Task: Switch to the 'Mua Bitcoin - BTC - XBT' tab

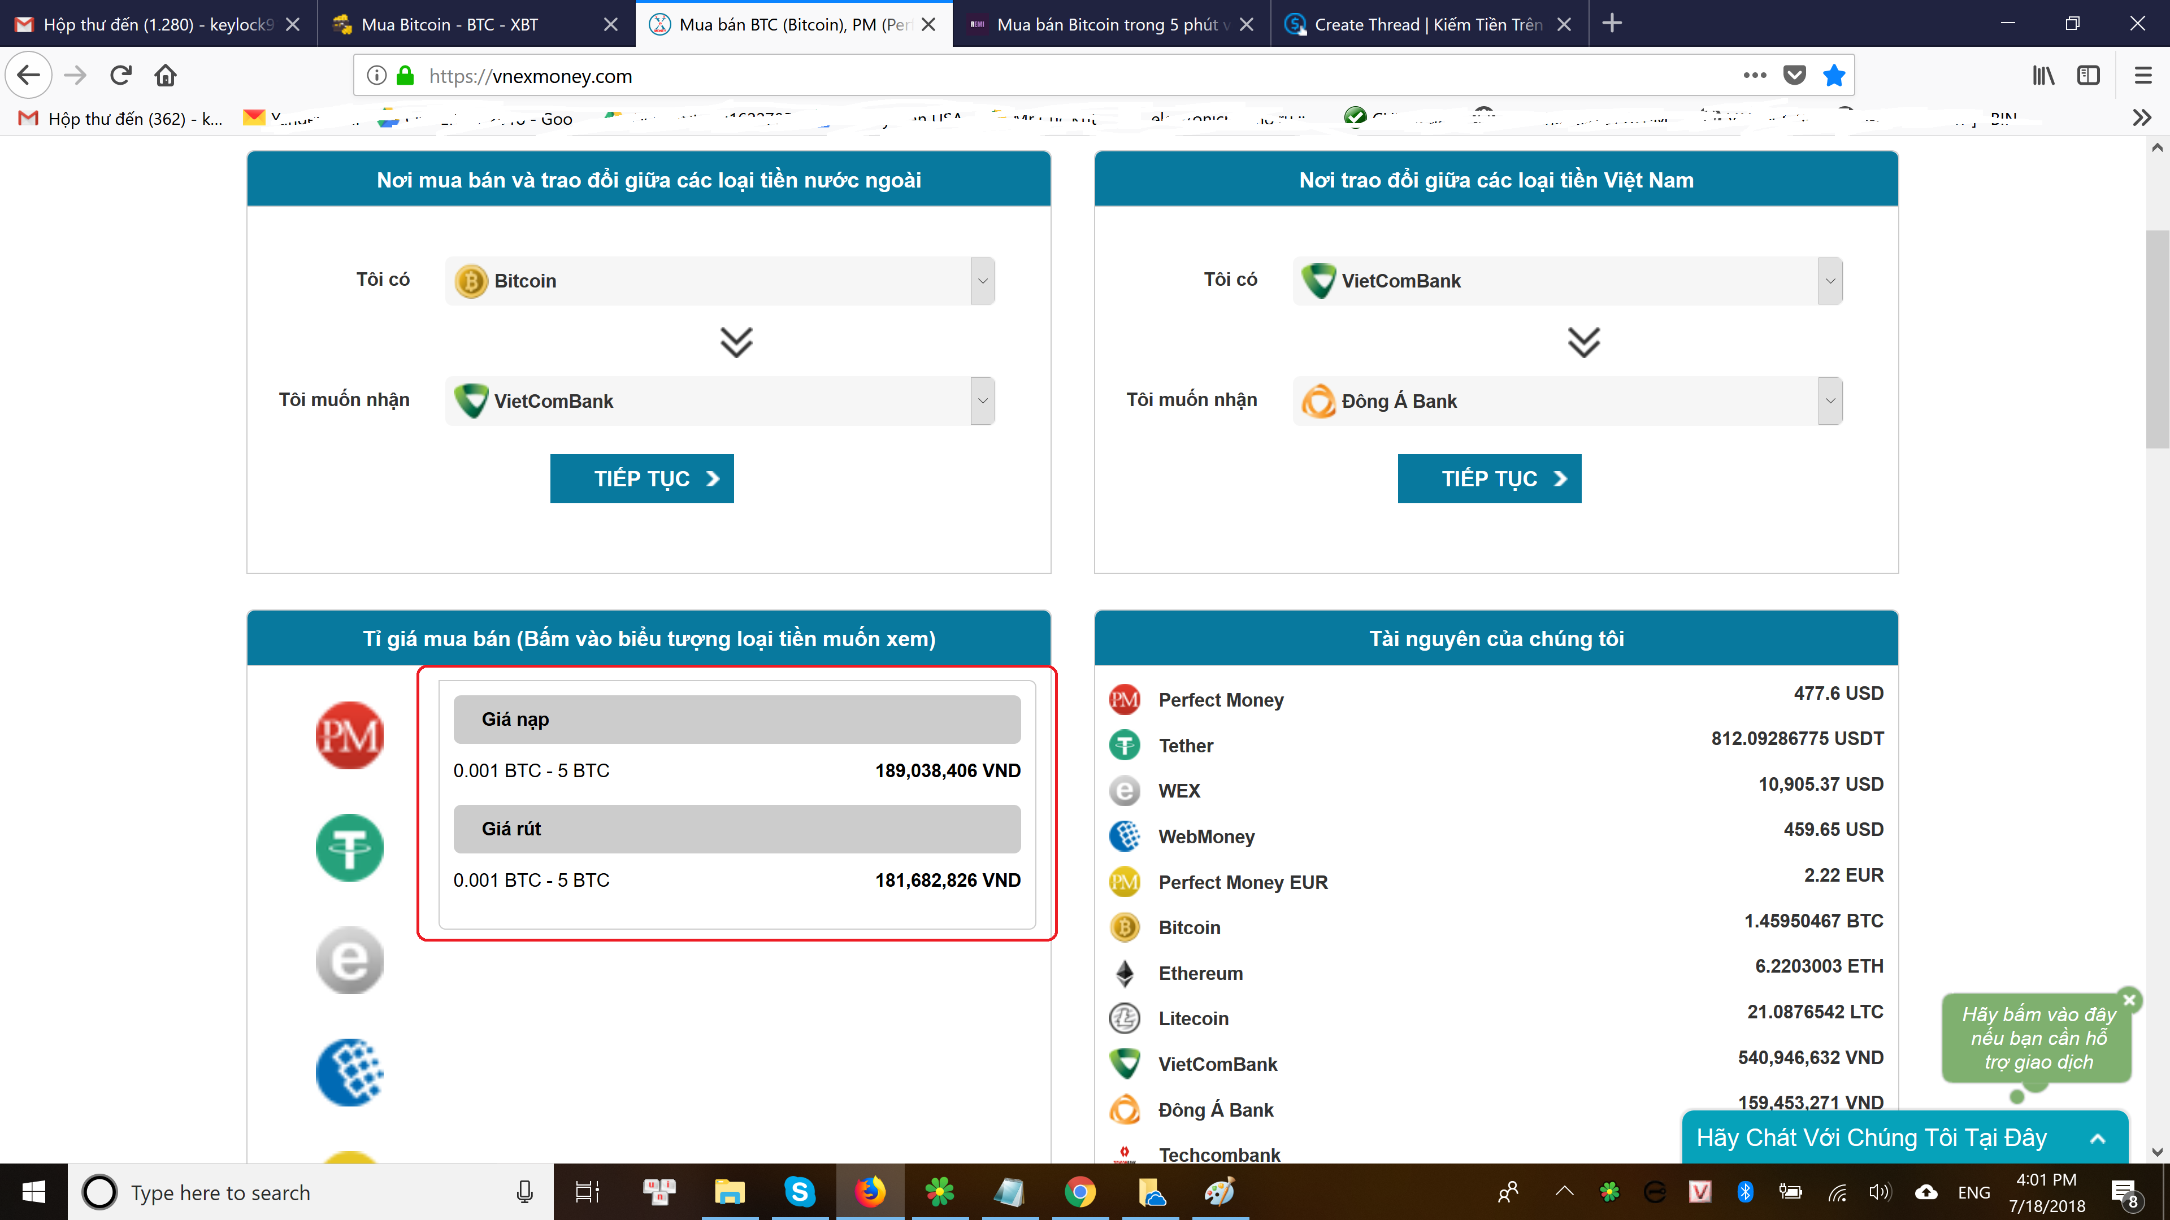Action: [x=459, y=24]
